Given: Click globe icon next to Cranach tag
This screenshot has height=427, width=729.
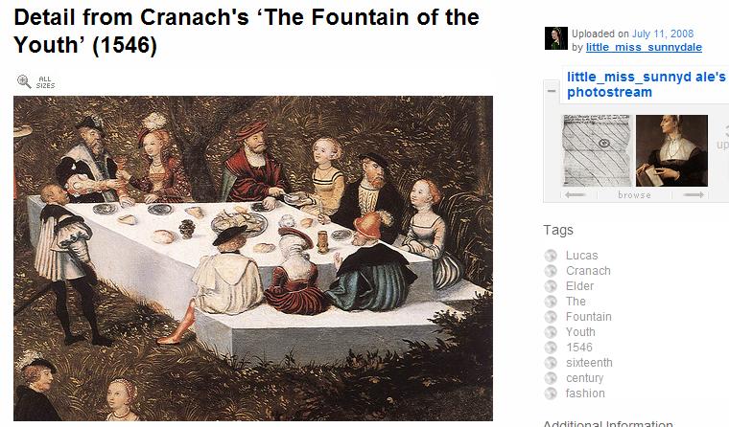Looking at the screenshot, I should coord(551,271).
